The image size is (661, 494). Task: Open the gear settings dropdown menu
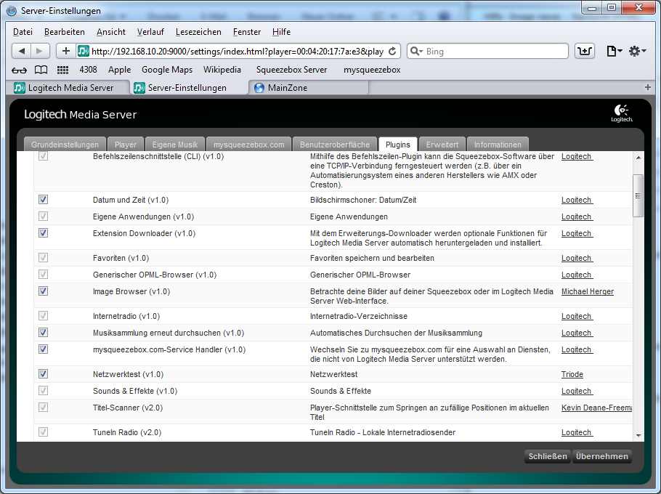pos(637,51)
